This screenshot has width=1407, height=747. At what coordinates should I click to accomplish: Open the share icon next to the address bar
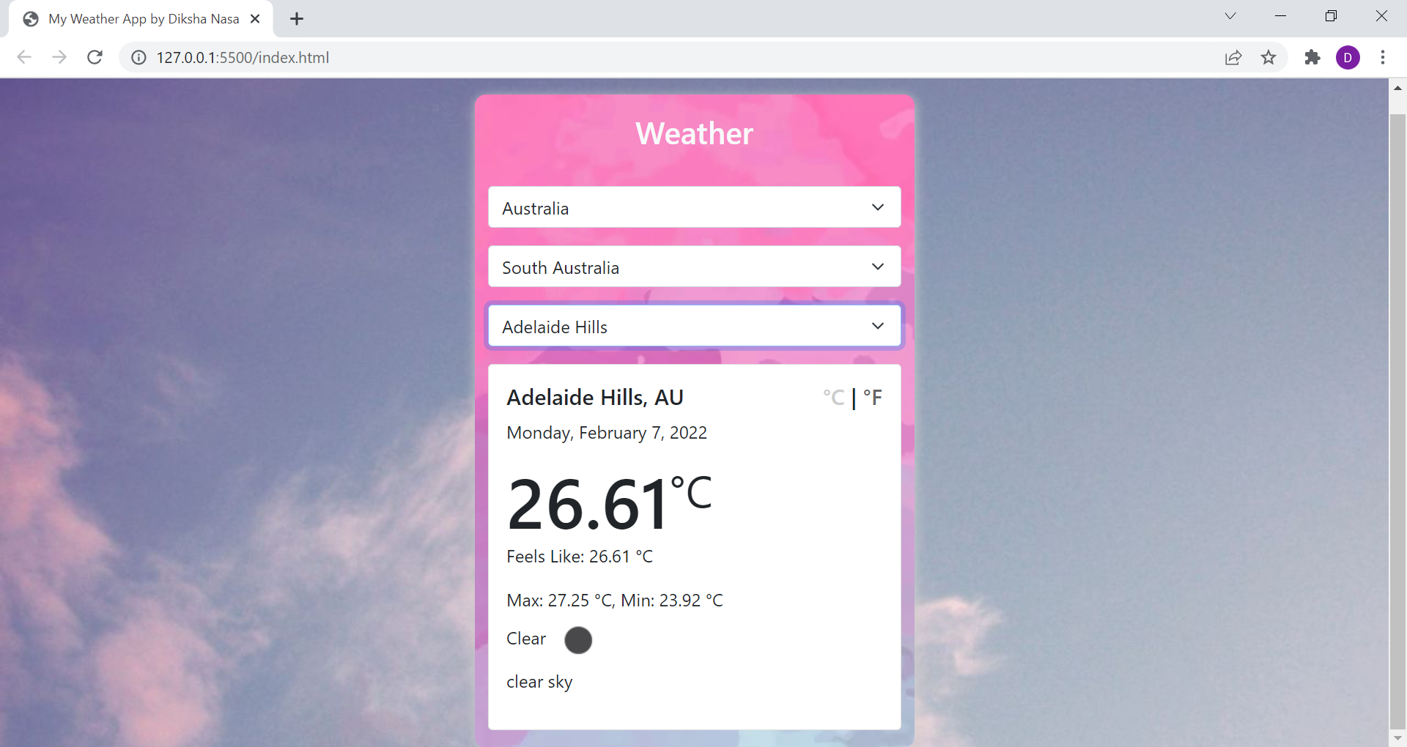coord(1233,58)
